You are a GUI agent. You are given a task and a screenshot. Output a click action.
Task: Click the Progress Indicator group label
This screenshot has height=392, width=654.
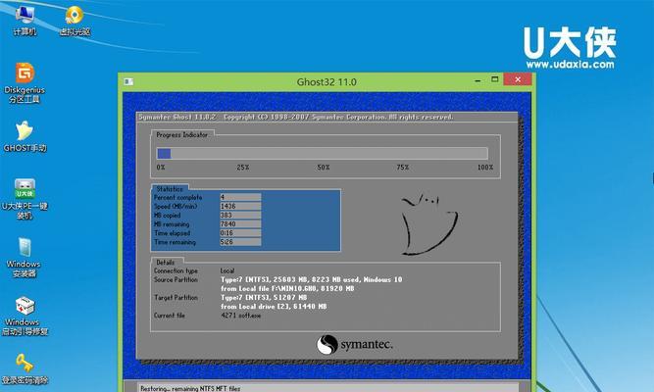coord(181,134)
